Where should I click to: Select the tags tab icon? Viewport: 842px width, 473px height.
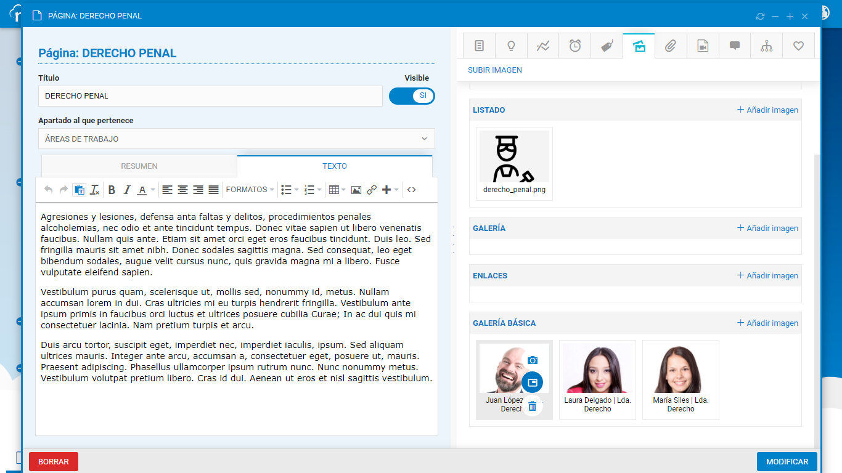point(607,46)
